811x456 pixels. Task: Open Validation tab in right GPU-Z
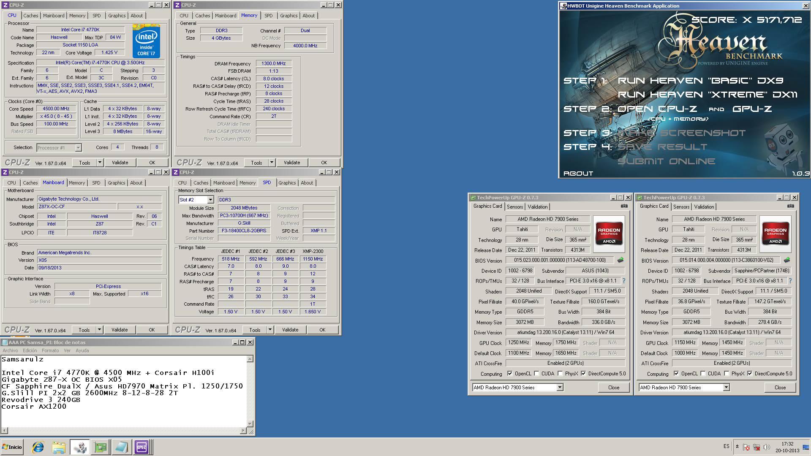704,207
